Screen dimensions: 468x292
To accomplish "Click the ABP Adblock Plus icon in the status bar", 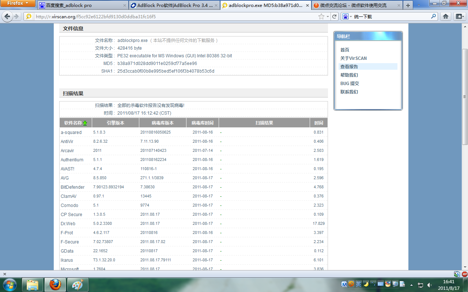I will pos(464,274).
